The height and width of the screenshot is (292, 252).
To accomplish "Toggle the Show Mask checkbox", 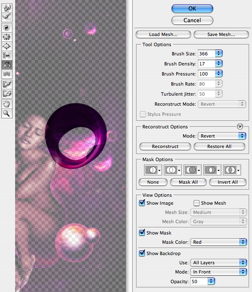I will [x=142, y=232].
